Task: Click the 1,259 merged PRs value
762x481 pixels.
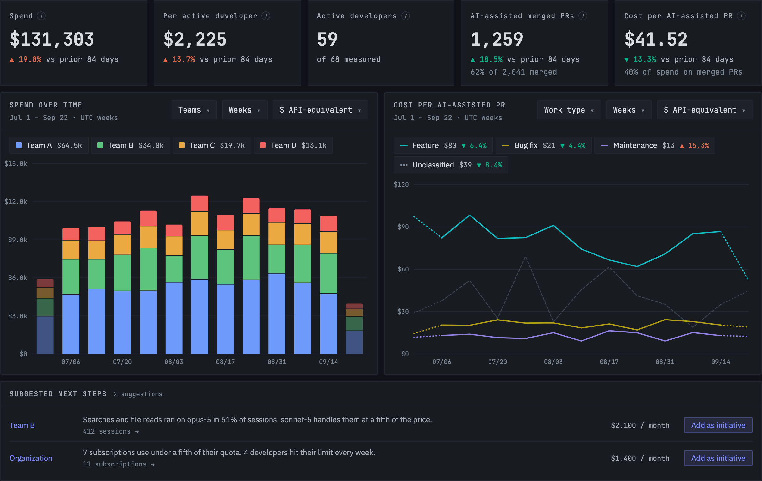Action: tap(497, 39)
